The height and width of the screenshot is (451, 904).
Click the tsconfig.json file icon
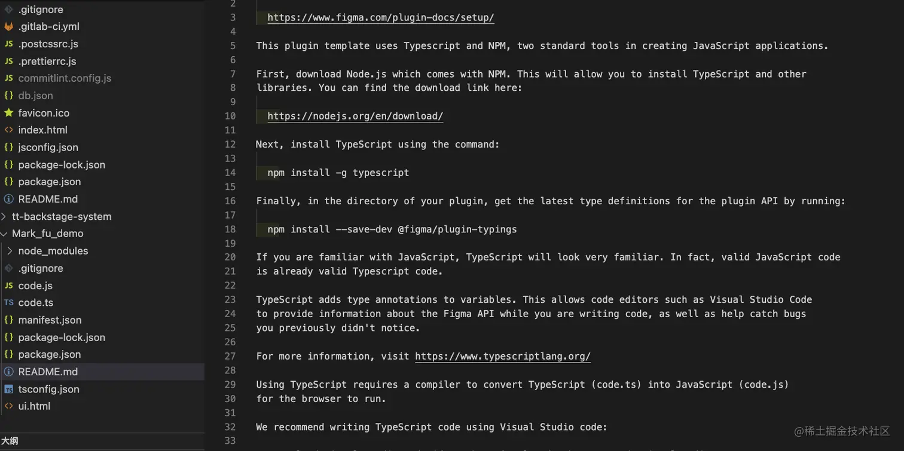[8, 389]
